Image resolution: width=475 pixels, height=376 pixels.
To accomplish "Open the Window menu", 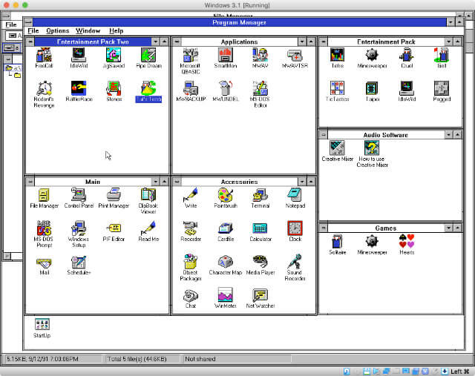I will point(88,31).
